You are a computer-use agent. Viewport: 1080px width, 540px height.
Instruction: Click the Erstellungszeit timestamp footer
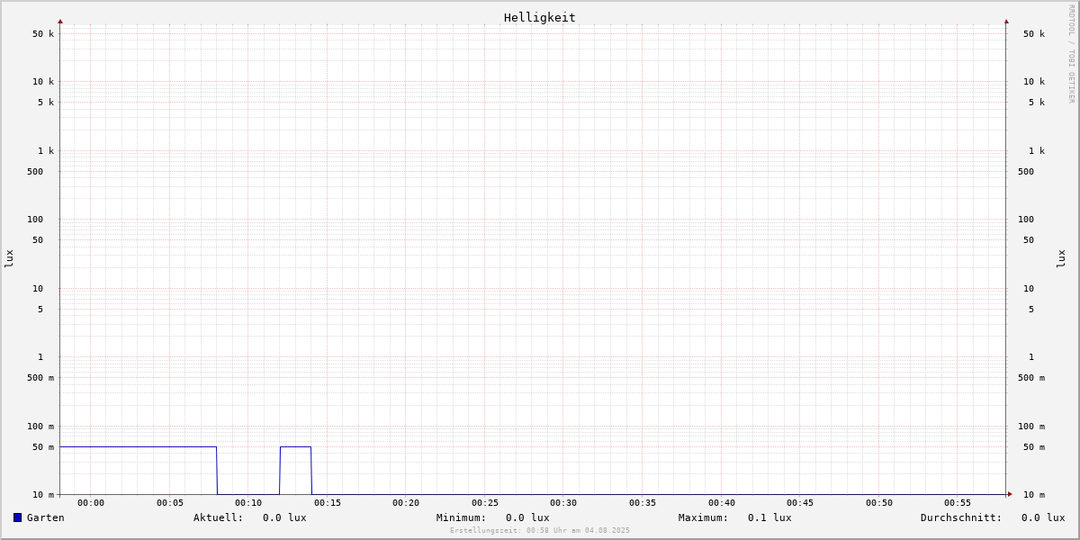[540, 531]
